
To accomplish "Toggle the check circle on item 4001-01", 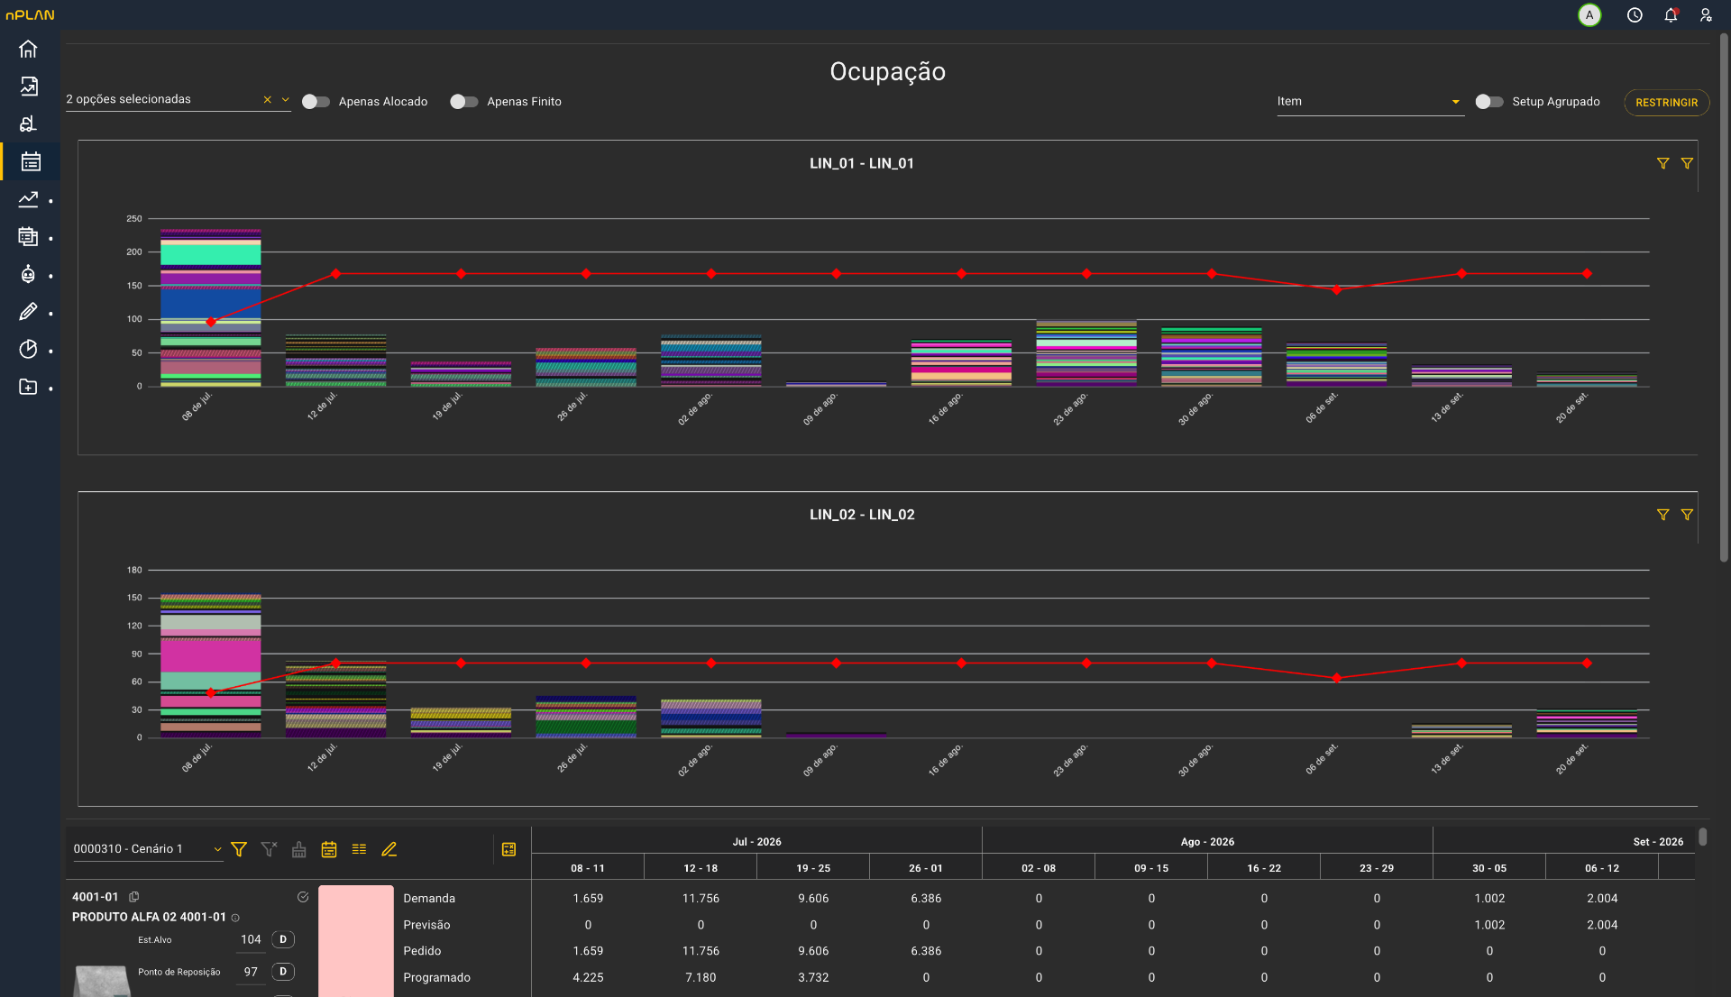I will click(303, 897).
